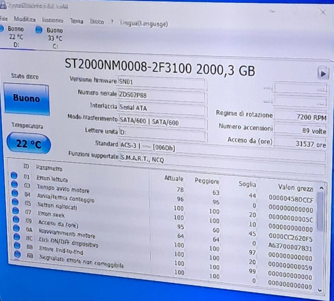Click status dot for 01 Errori lettura
Screen dimensions: 334x301
pos(14,175)
